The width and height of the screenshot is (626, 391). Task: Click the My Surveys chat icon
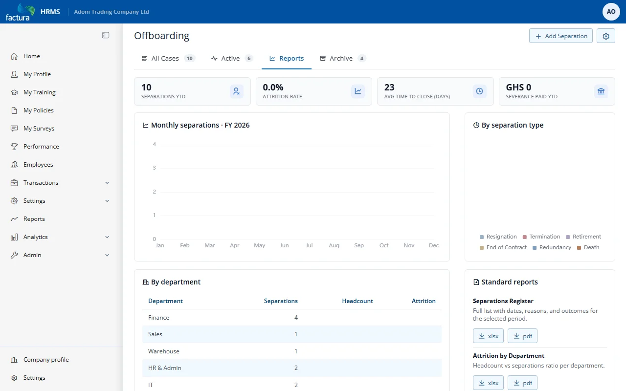(14, 129)
